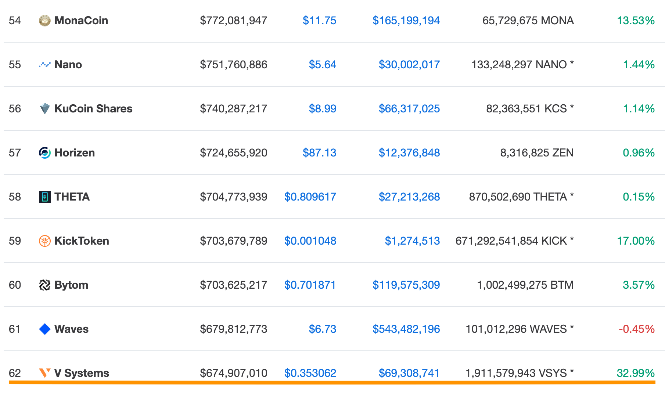This screenshot has width=665, height=393.
Task: Open the Waves name link
Action: tap(72, 329)
